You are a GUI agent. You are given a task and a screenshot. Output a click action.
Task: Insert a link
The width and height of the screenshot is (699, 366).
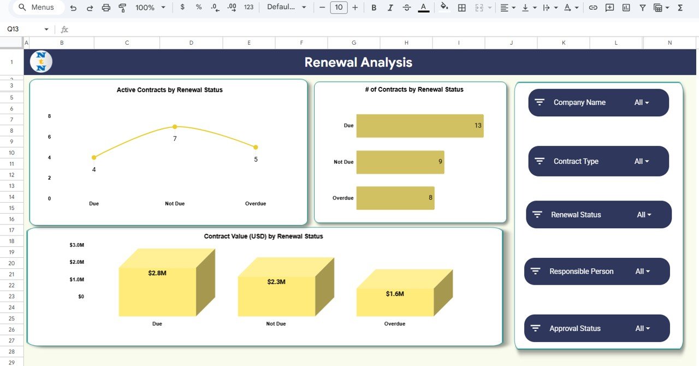point(593,8)
